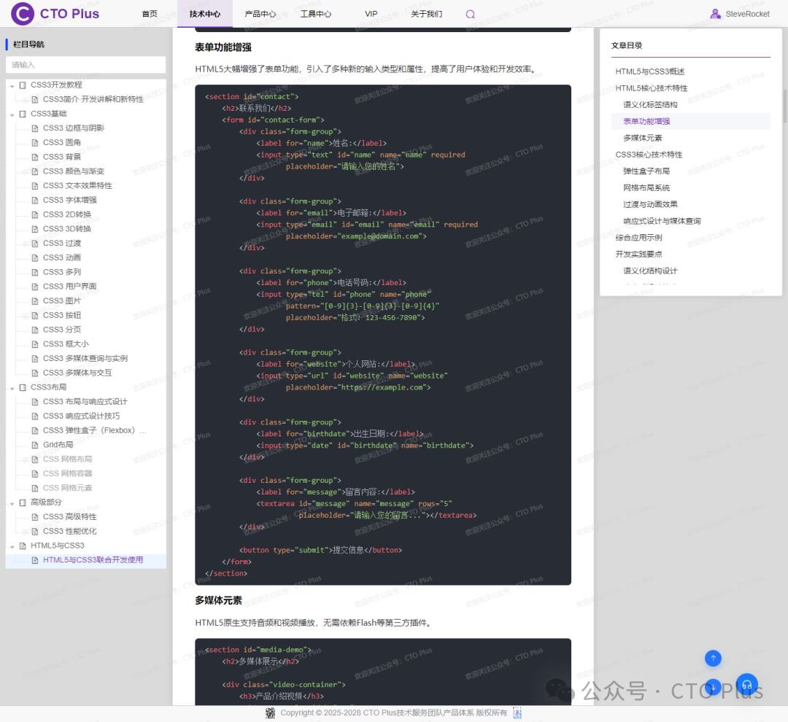
Task: Click the document icon beside CSS3 高级特性
Action: 35,517
